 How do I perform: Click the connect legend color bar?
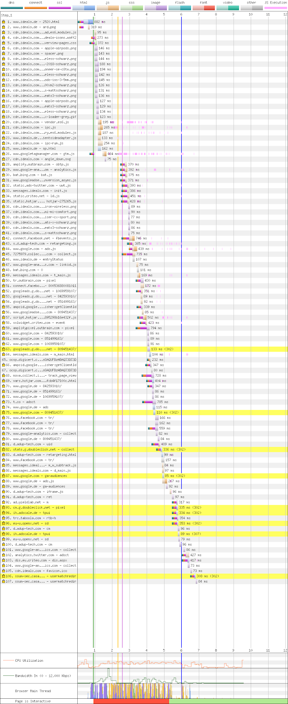coord(36,7)
